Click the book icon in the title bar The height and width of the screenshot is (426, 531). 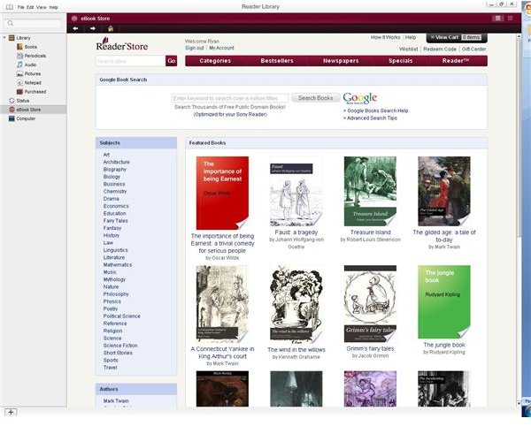(10, 7)
